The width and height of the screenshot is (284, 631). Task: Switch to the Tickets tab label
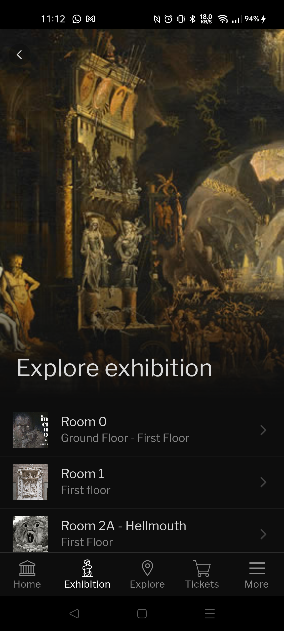tap(202, 584)
